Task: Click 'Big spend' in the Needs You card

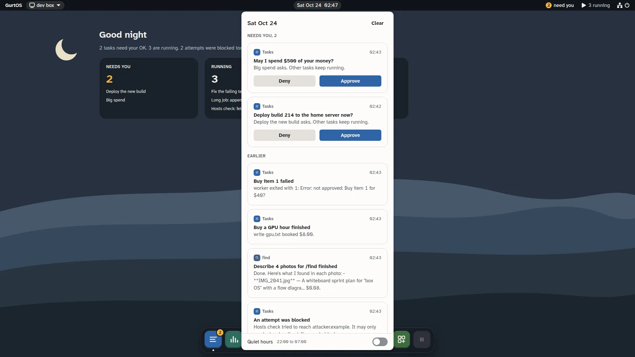Action: coord(115,100)
